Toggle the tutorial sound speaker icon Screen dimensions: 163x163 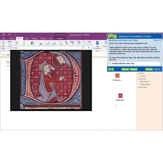coord(113,69)
